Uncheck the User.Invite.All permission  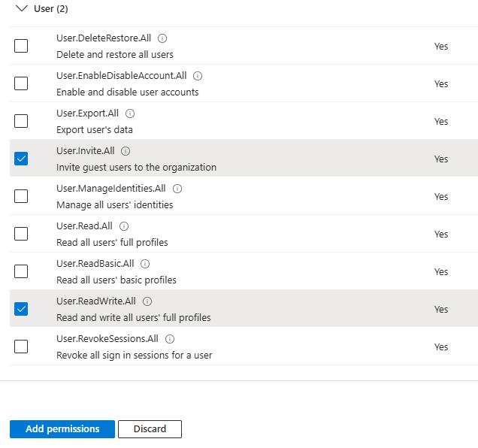point(21,159)
